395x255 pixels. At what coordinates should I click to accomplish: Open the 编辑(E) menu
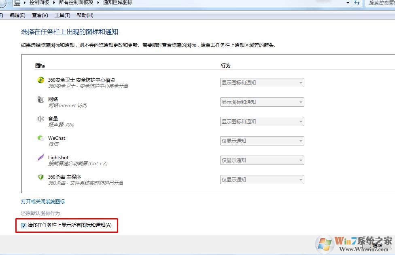tap(17, 15)
